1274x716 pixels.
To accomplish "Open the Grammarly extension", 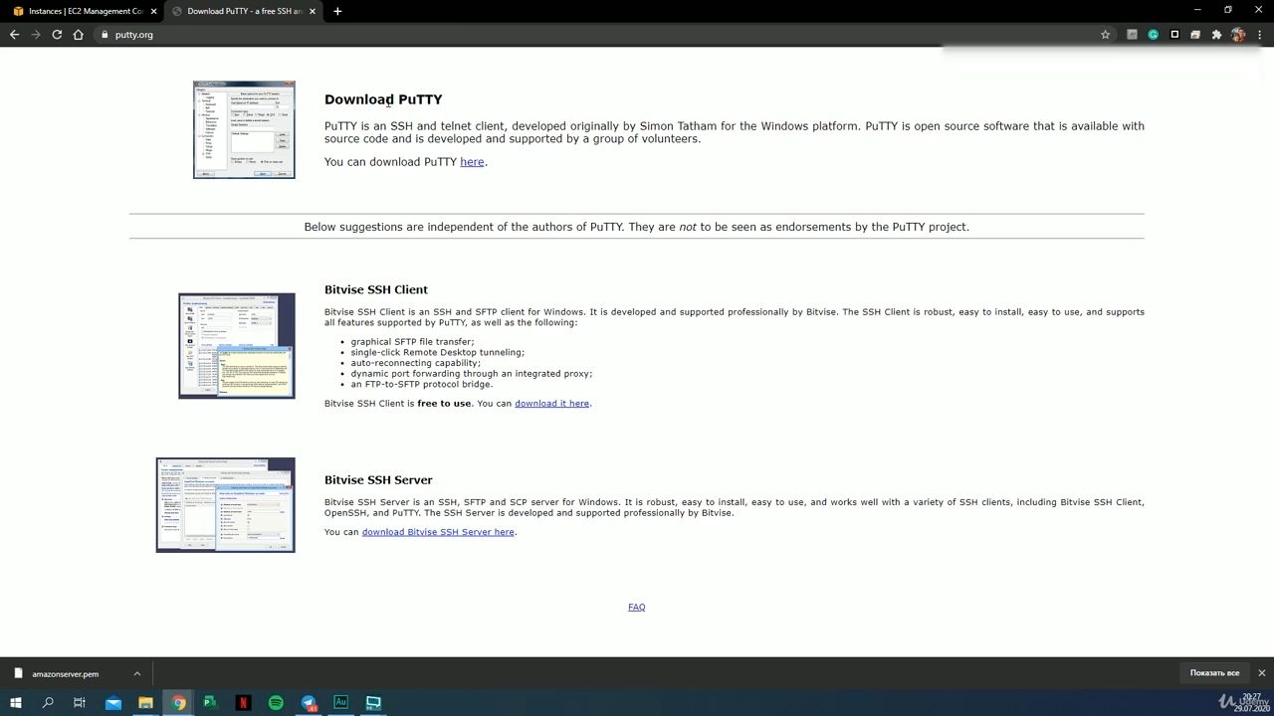I will tap(1153, 35).
